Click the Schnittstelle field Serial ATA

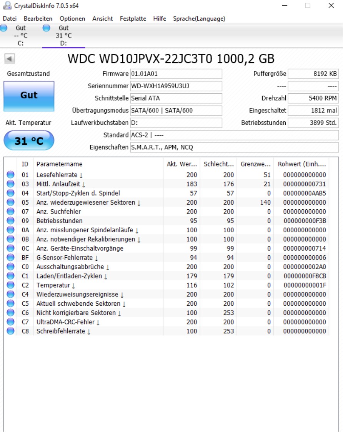point(176,98)
